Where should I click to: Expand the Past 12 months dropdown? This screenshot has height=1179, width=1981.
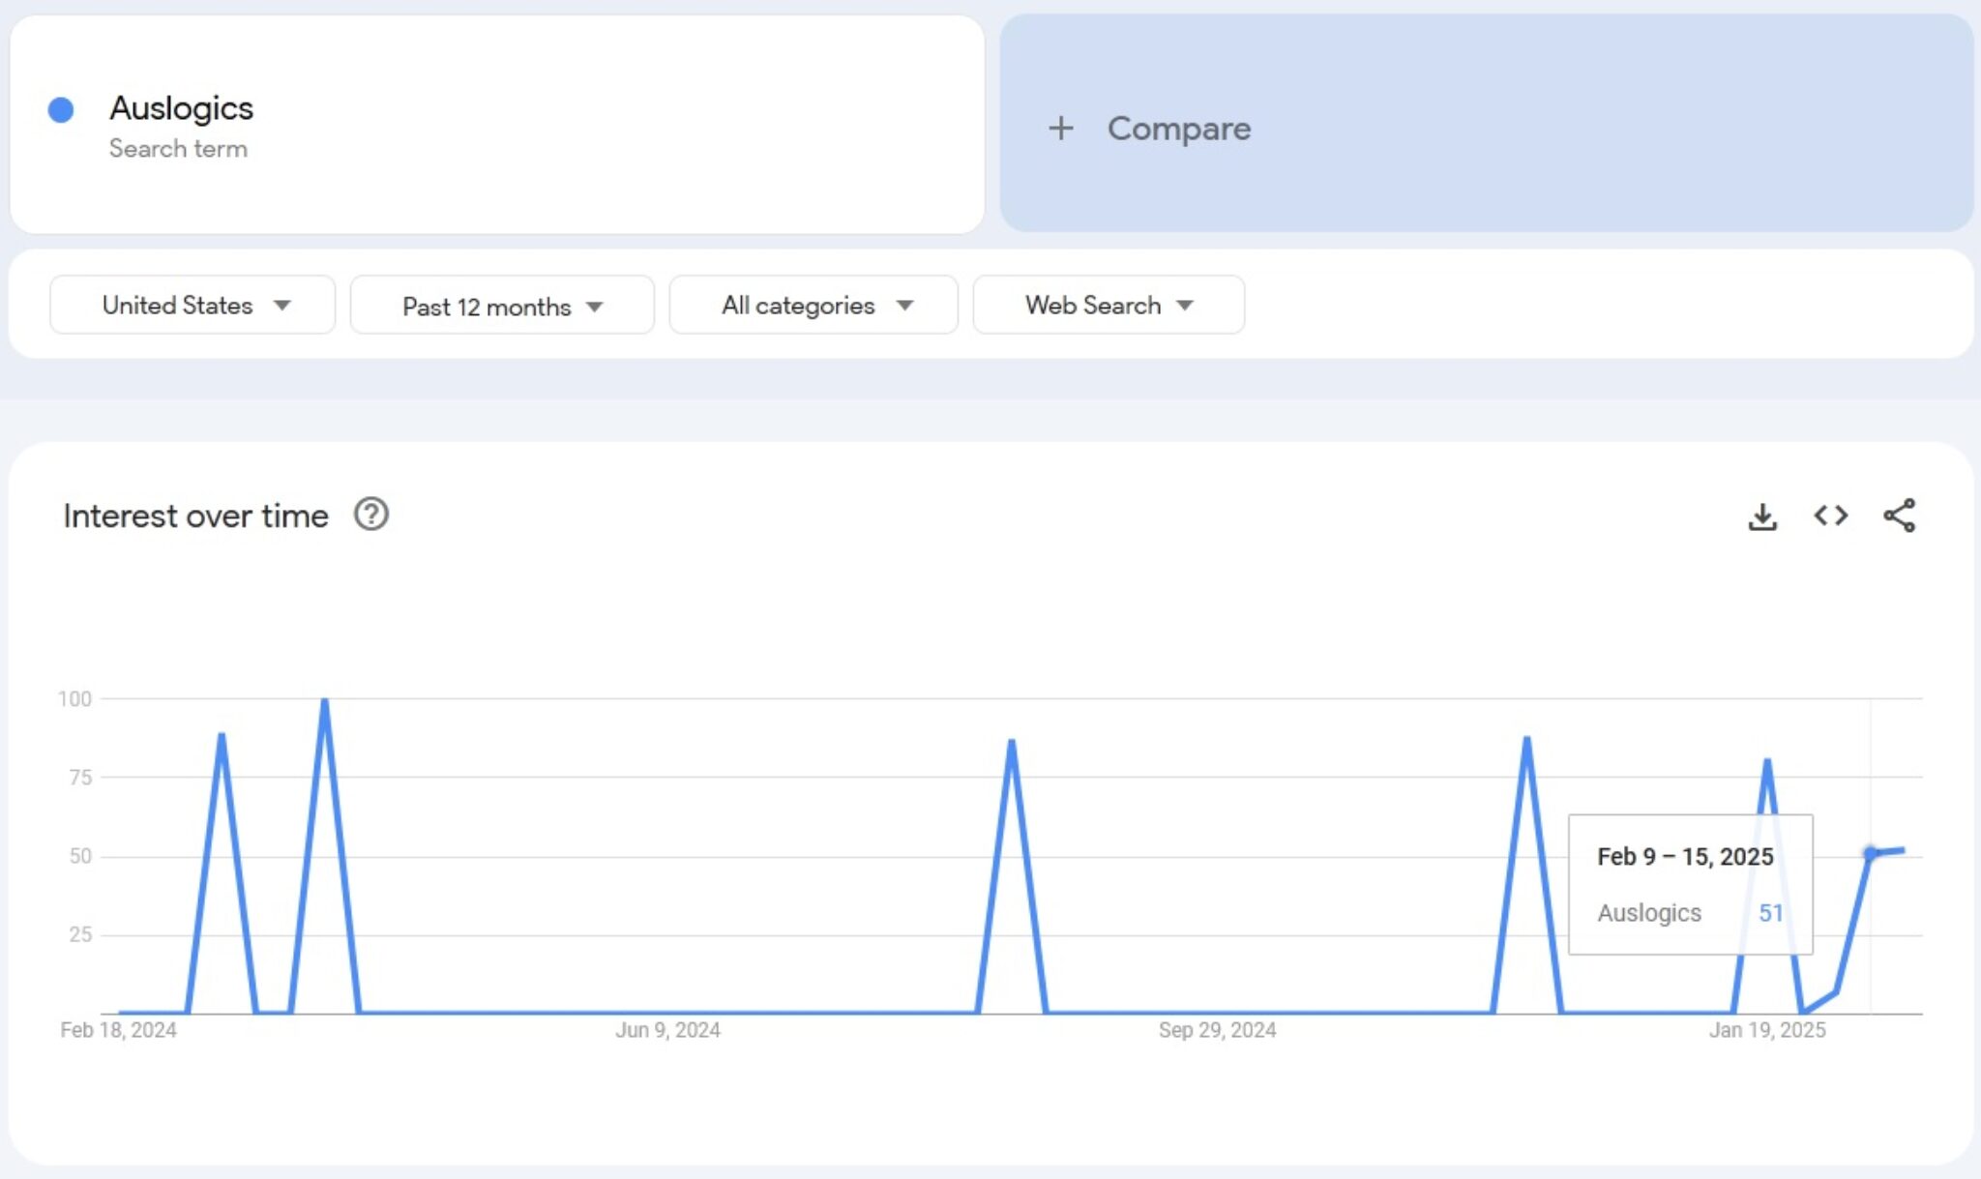(x=502, y=307)
